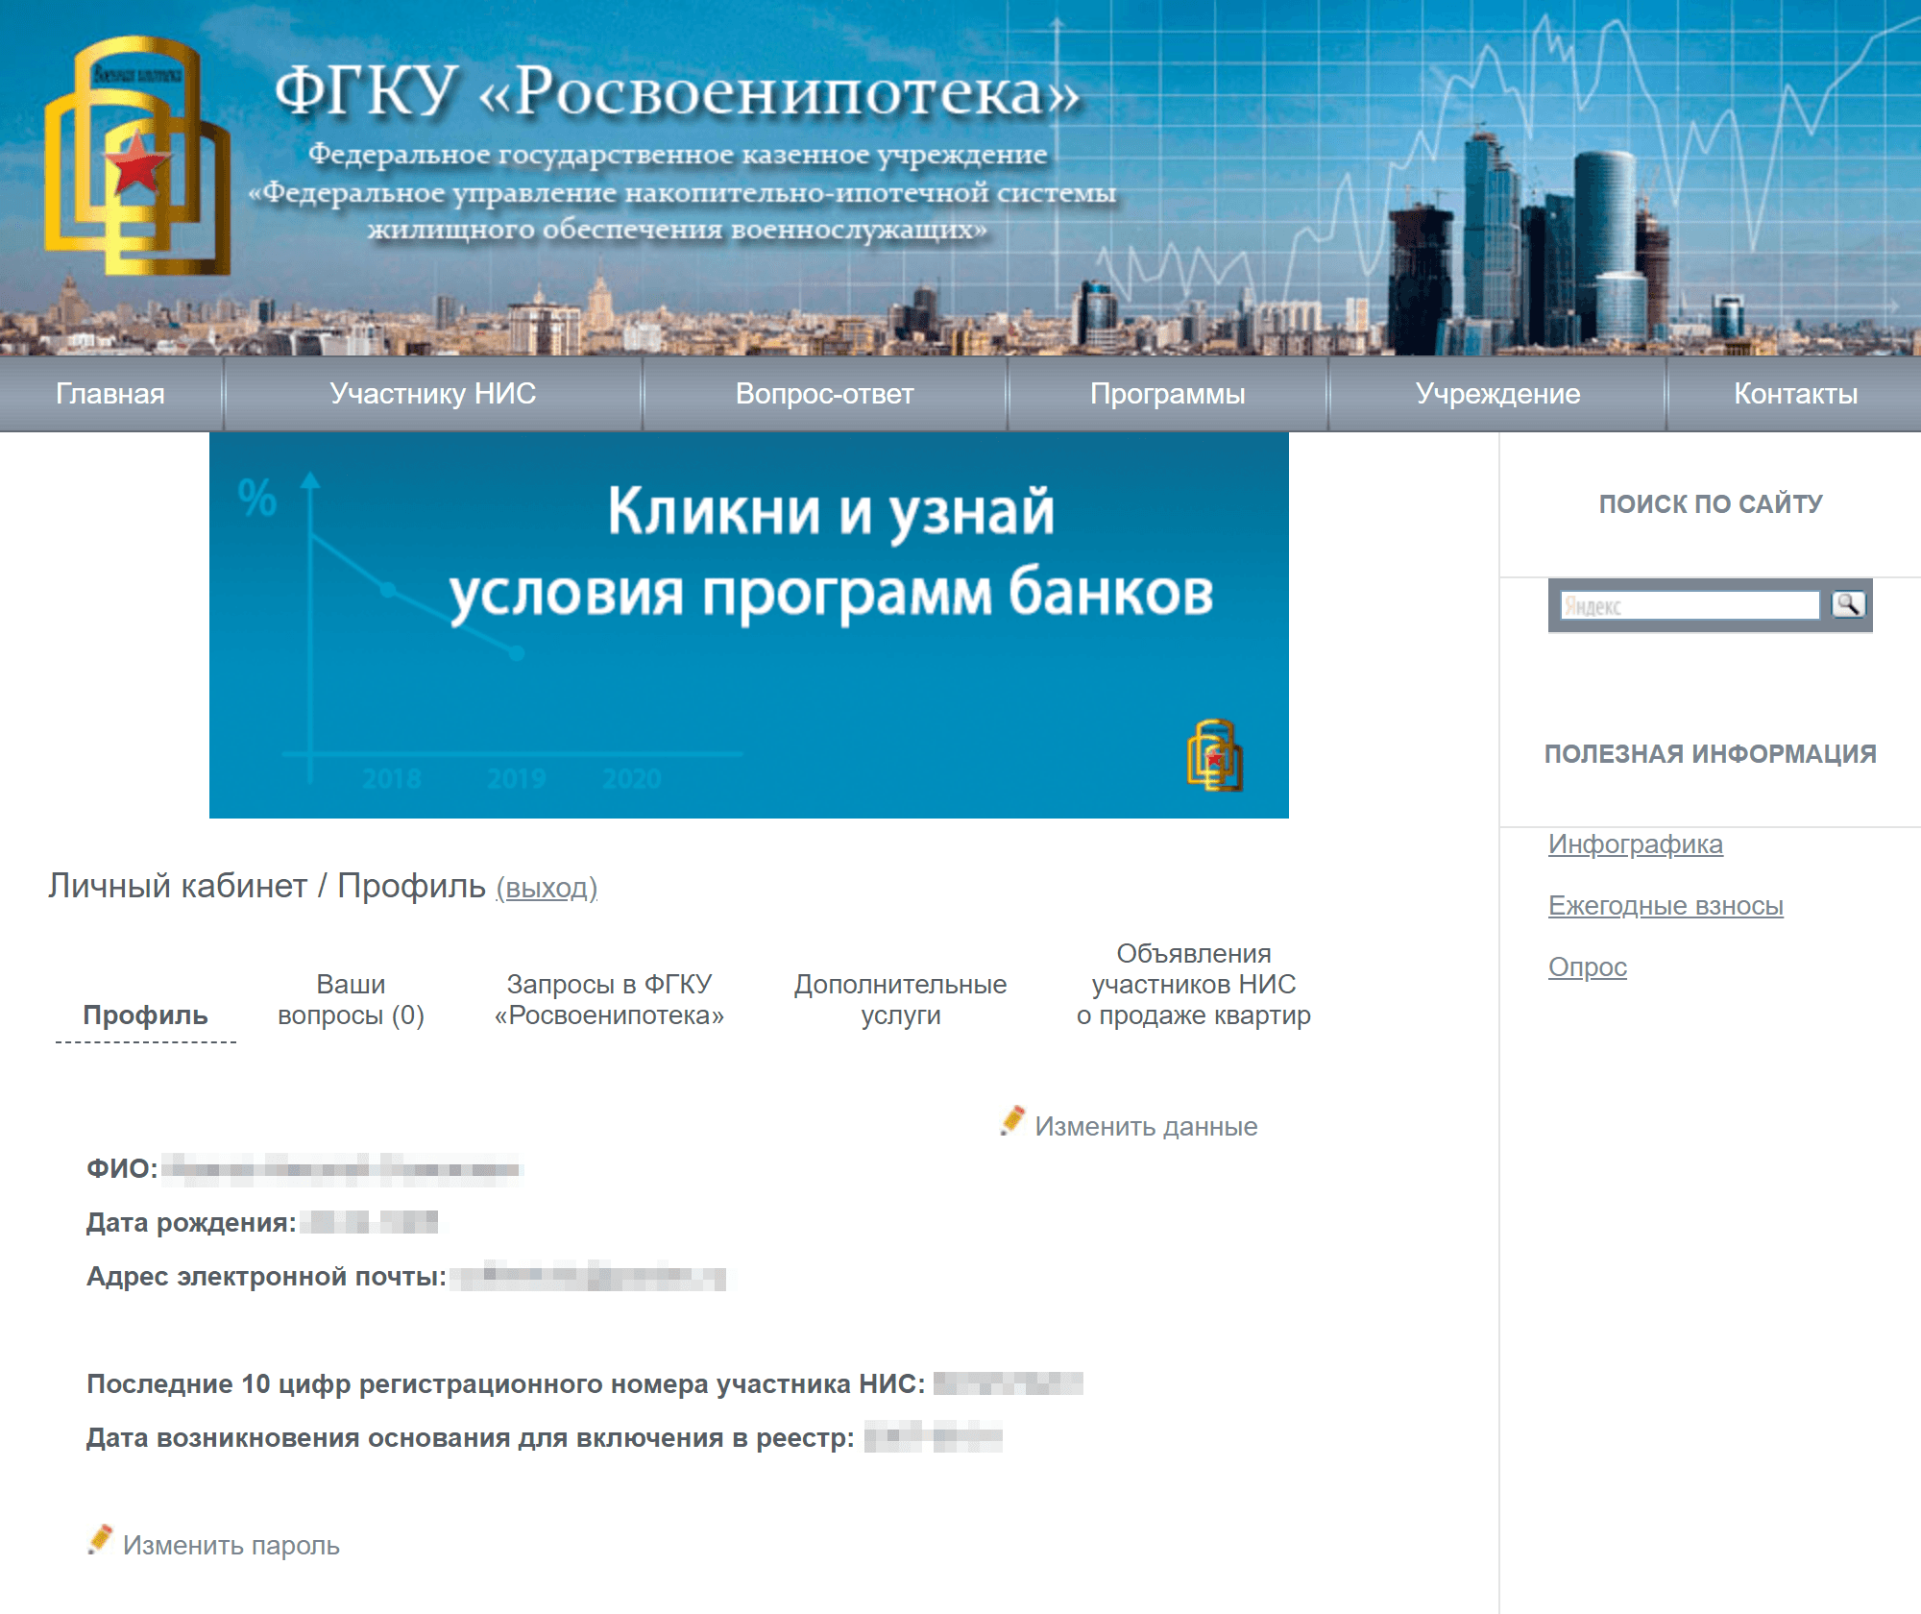
Task: Click pencil icon next to Изменить пароль
Action: (100, 1540)
